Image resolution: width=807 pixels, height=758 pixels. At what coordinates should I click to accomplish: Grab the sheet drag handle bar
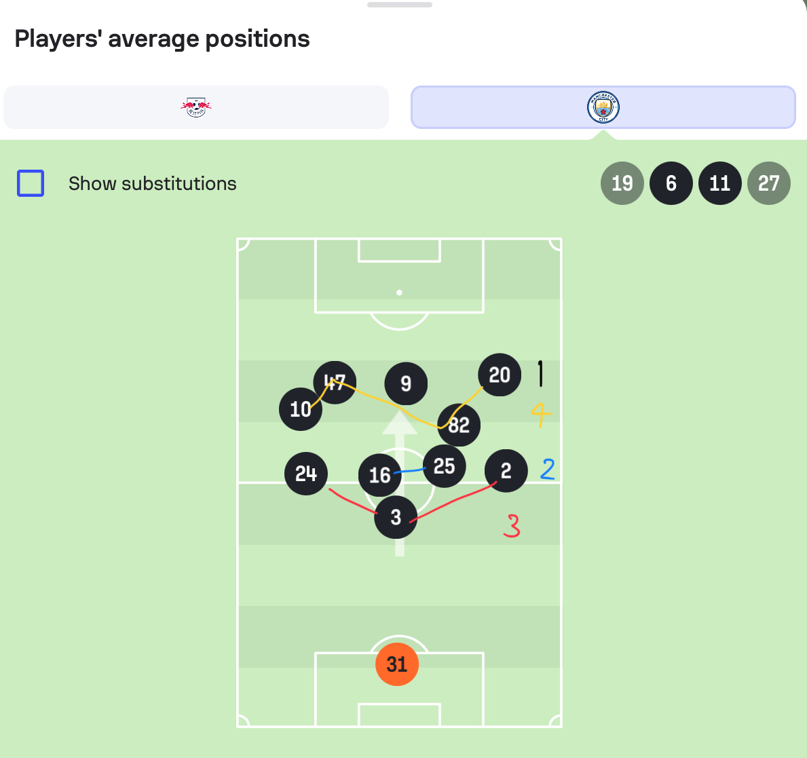[x=399, y=5]
